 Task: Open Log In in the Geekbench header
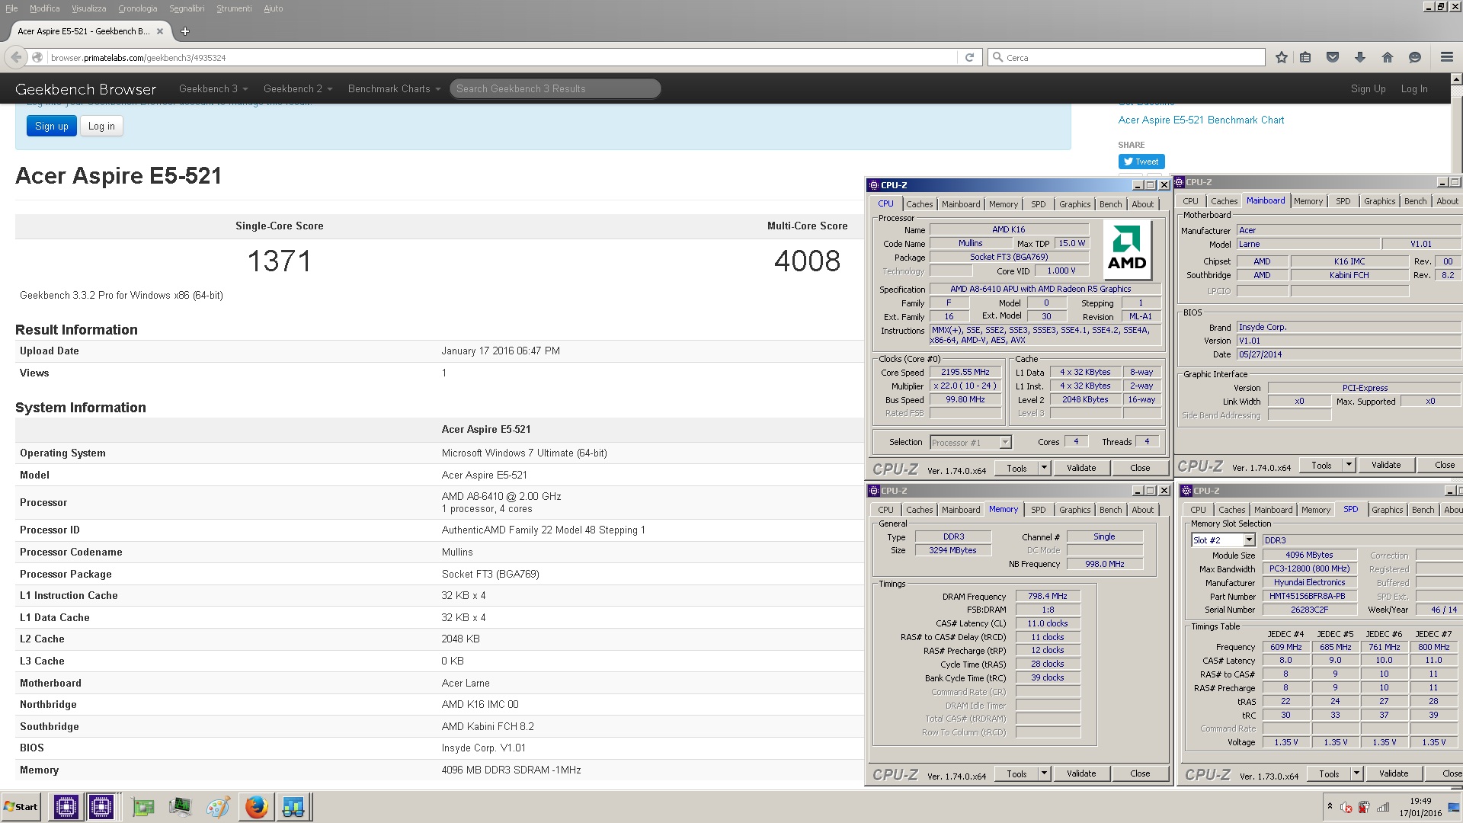(x=1414, y=88)
